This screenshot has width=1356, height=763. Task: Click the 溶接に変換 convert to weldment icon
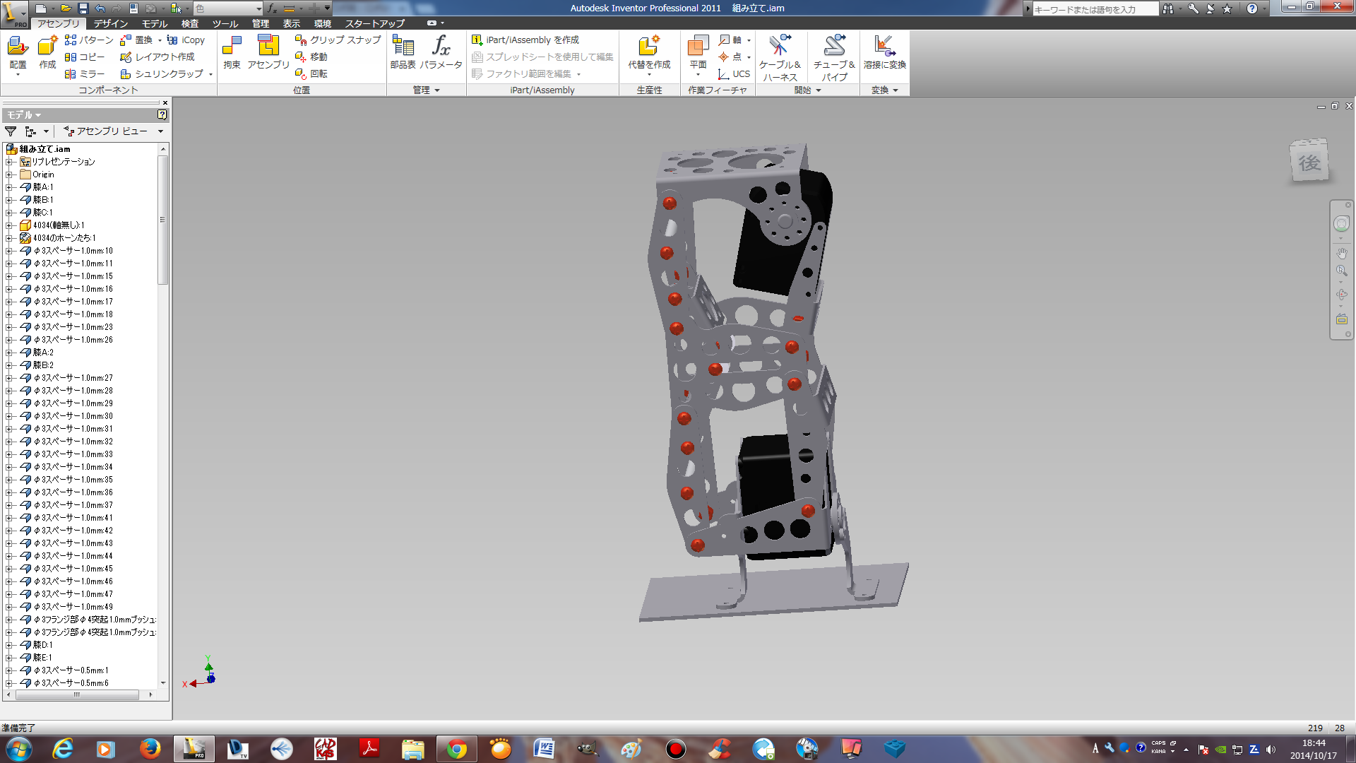pos(884,47)
